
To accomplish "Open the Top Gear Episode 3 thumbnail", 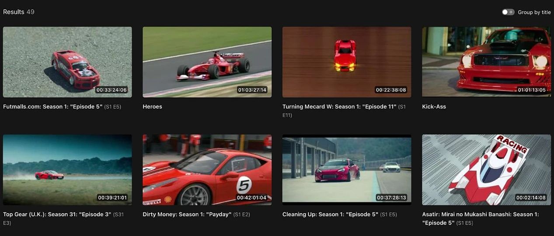I will point(67,170).
